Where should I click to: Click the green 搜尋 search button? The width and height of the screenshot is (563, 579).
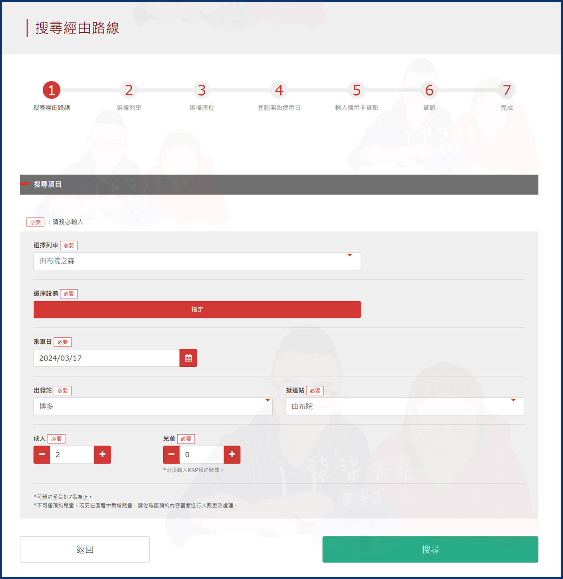pyautogui.click(x=430, y=549)
